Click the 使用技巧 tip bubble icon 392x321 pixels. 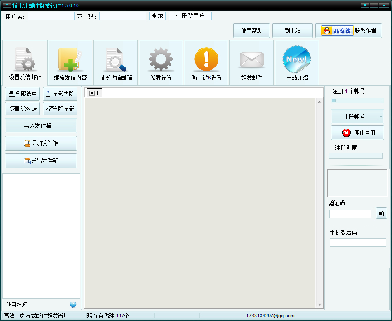click(x=73, y=305)
